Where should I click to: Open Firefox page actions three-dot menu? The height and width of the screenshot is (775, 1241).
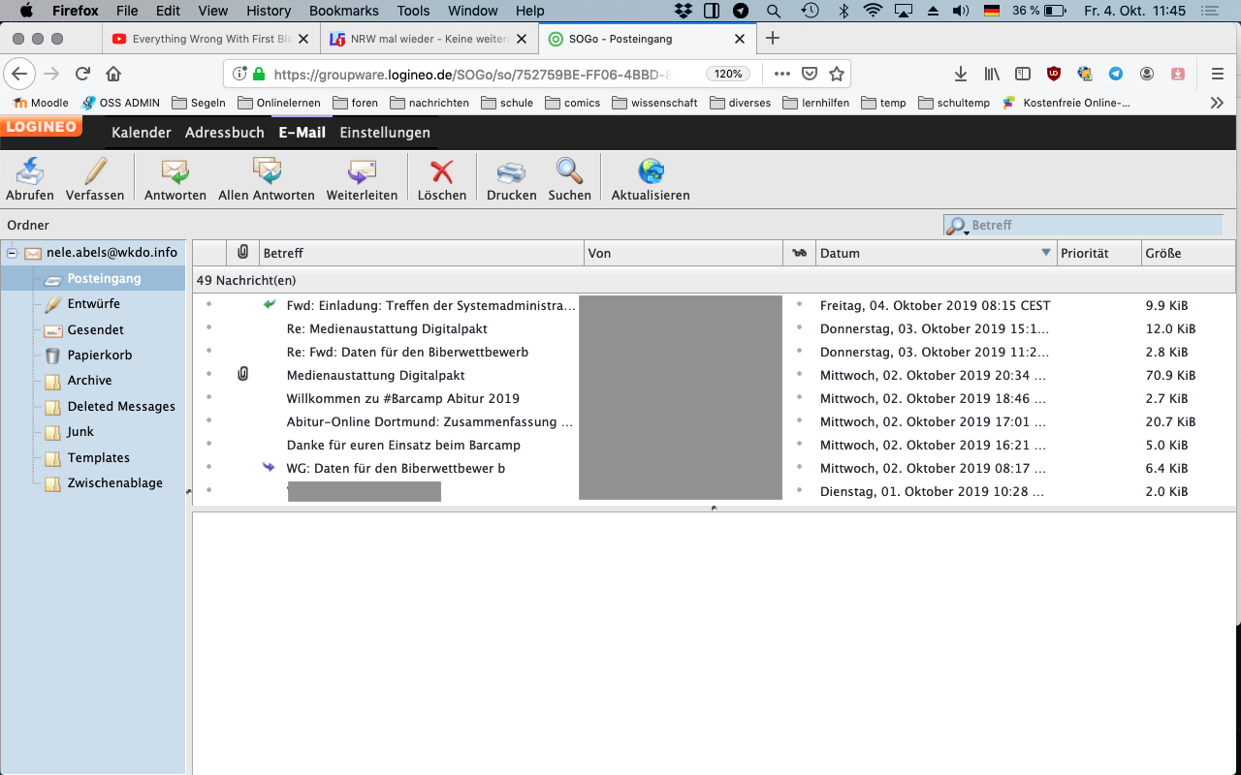pyautogui.click(x=781, y=74)
